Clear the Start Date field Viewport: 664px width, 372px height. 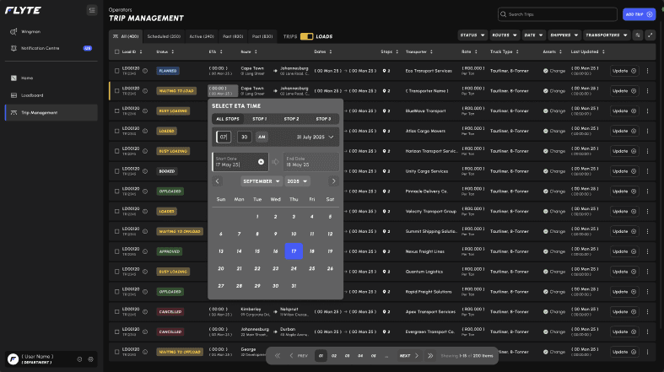tap(261, 162)
